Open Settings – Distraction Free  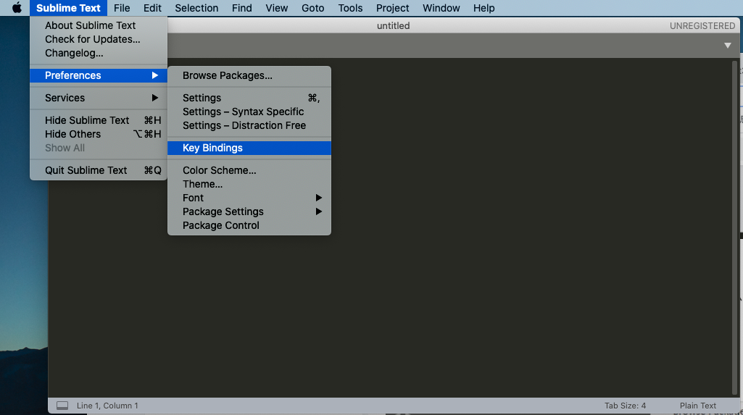(249, 125)
